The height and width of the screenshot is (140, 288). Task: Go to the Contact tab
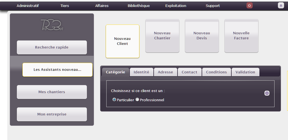point(189,72)
